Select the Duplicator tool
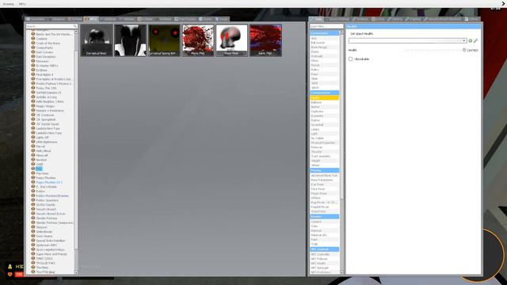Screen dimensions: 507x285 324,111
